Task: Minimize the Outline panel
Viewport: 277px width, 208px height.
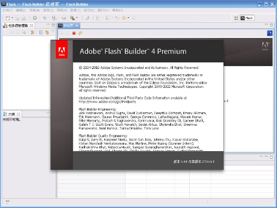Action: pyautogui.click(x=48, y=113)
